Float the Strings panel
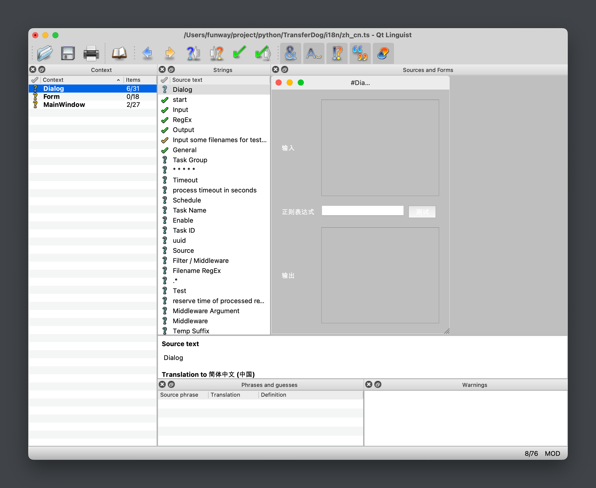 tap(171, 69)
